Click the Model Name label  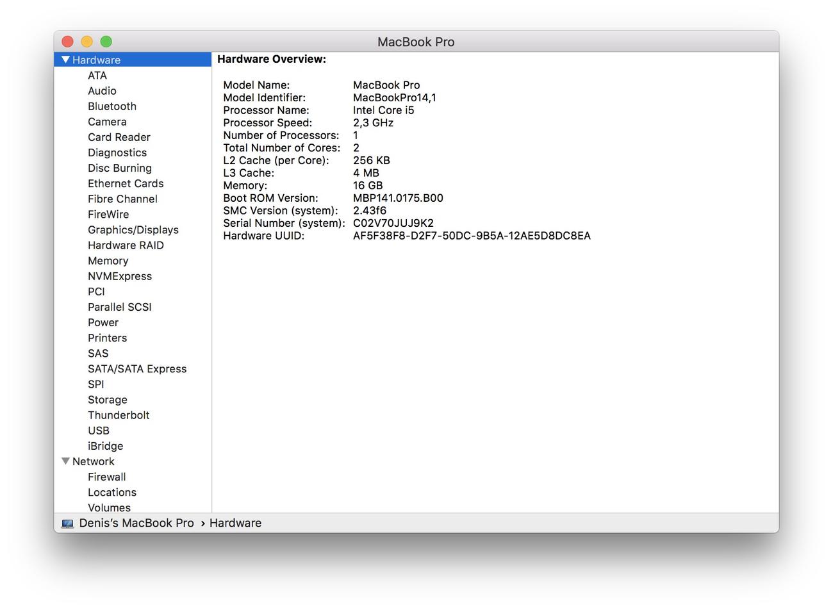point(256,85)
